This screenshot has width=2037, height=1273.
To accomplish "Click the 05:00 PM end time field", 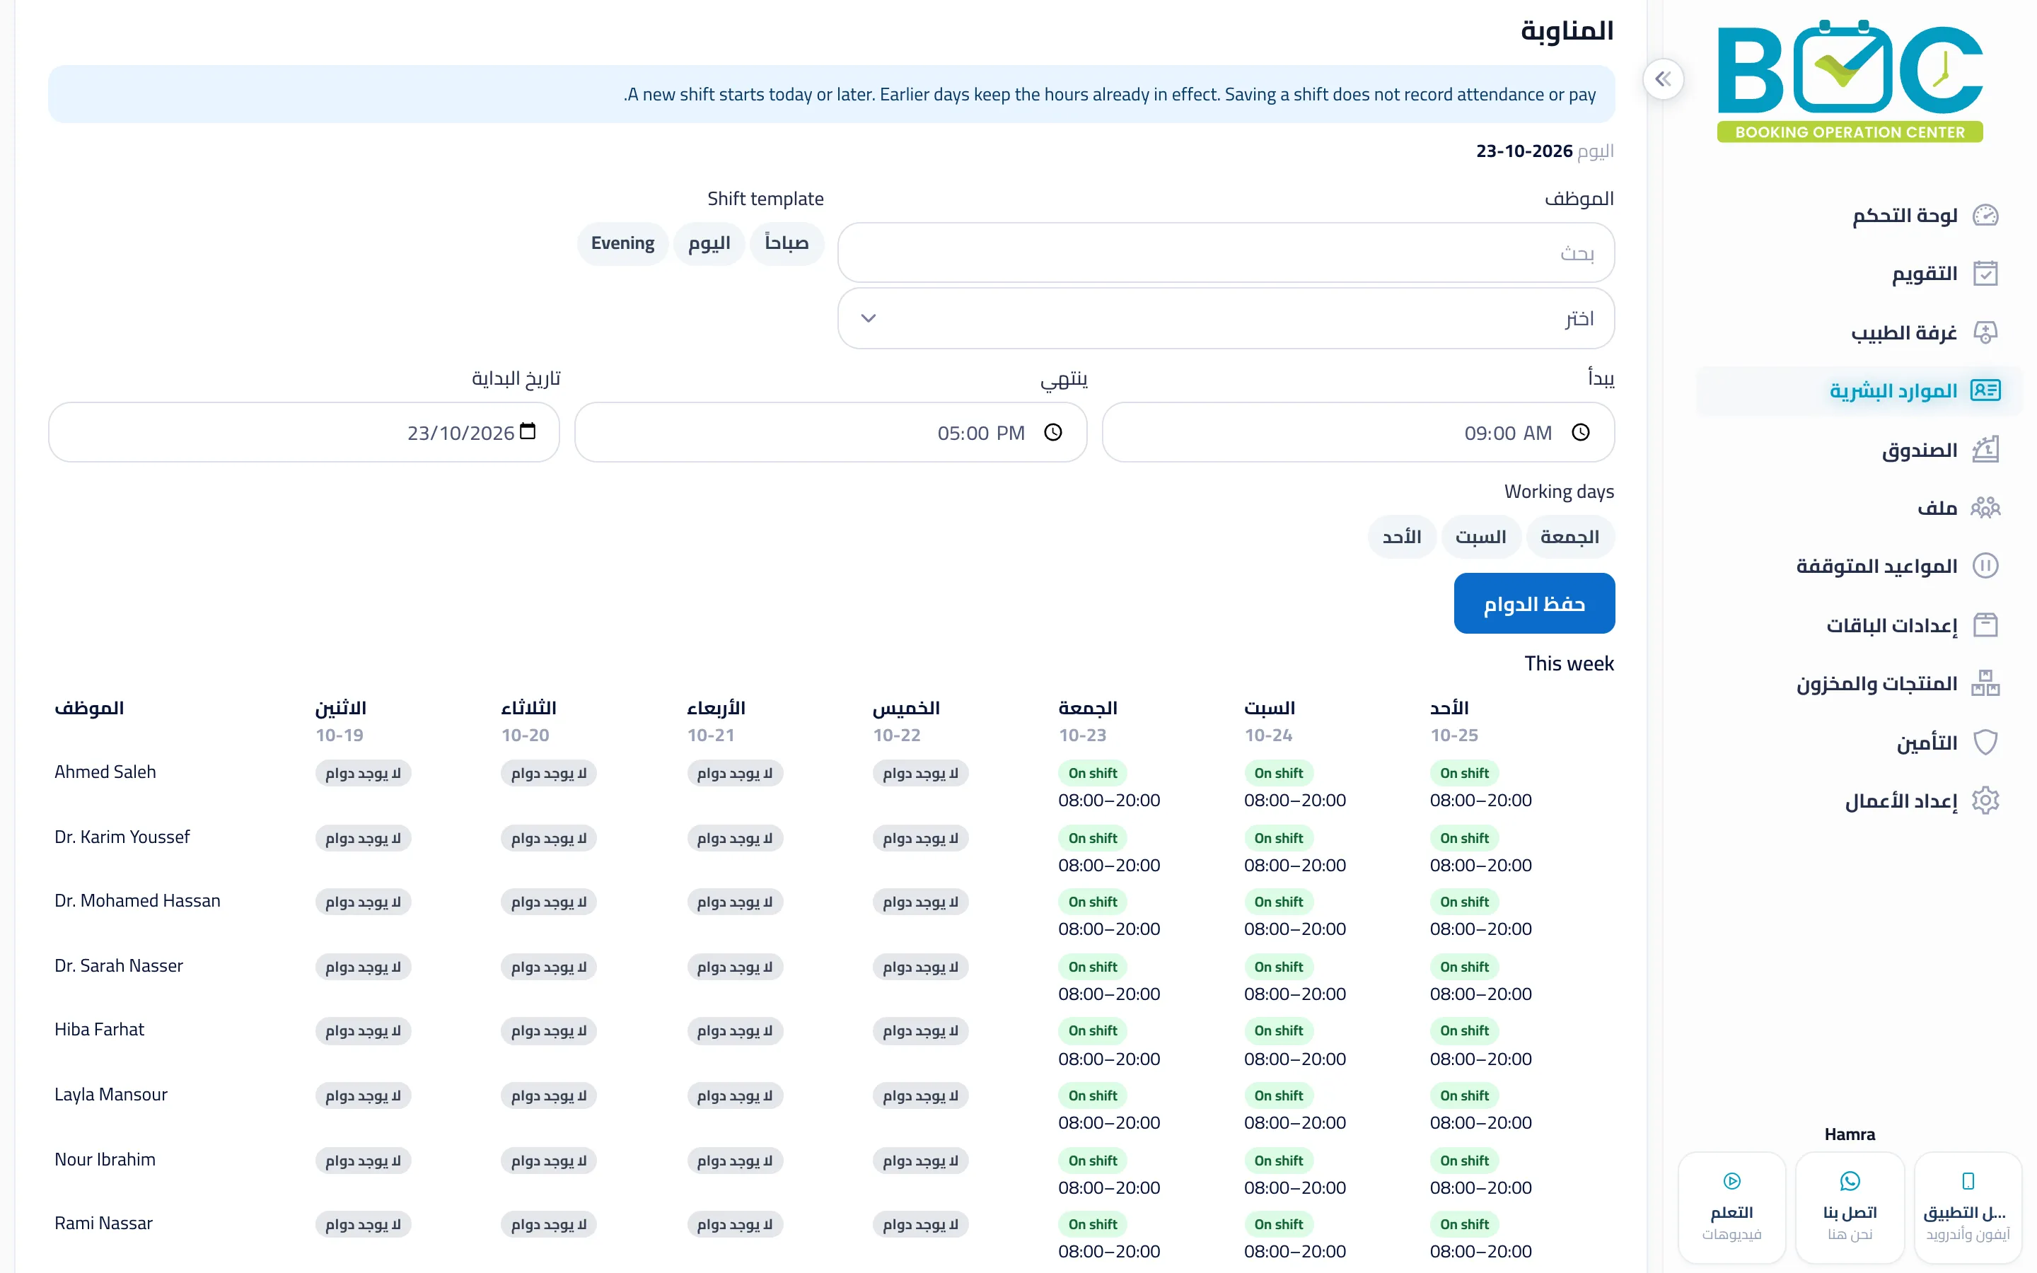I will 830,432.
